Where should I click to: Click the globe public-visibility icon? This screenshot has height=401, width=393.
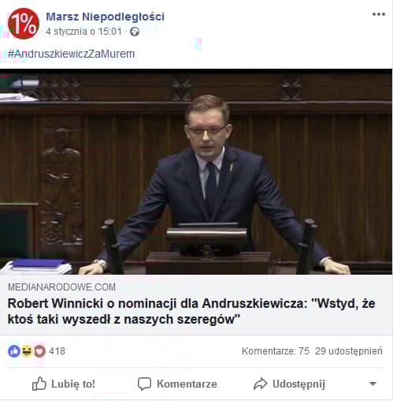point(135,32)
